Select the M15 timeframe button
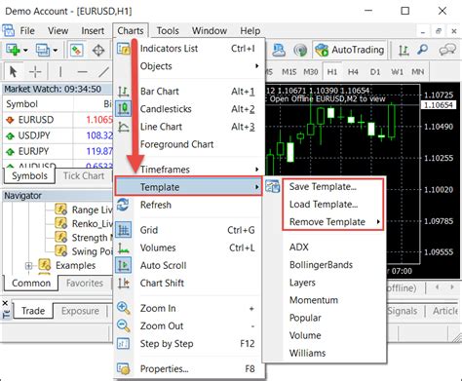 [x=289, y=71]
